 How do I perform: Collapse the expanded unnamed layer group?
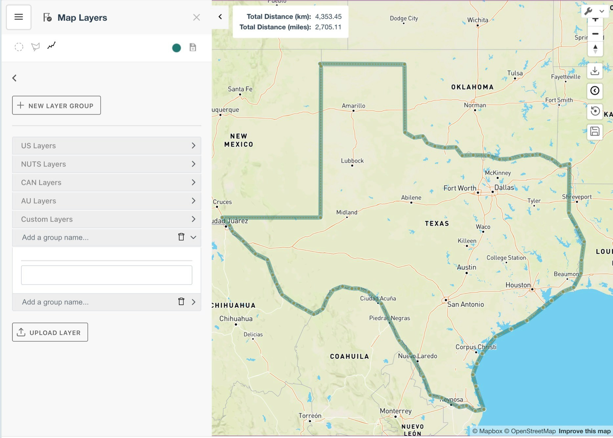[193, 237]
